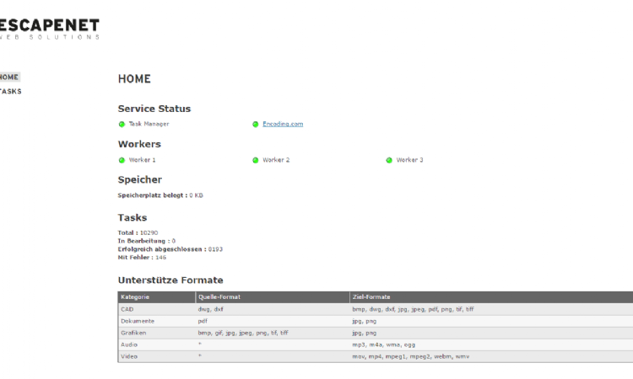Click the Mit Fehler task count
Screen dimensions: 633x379
pos(160,258)
